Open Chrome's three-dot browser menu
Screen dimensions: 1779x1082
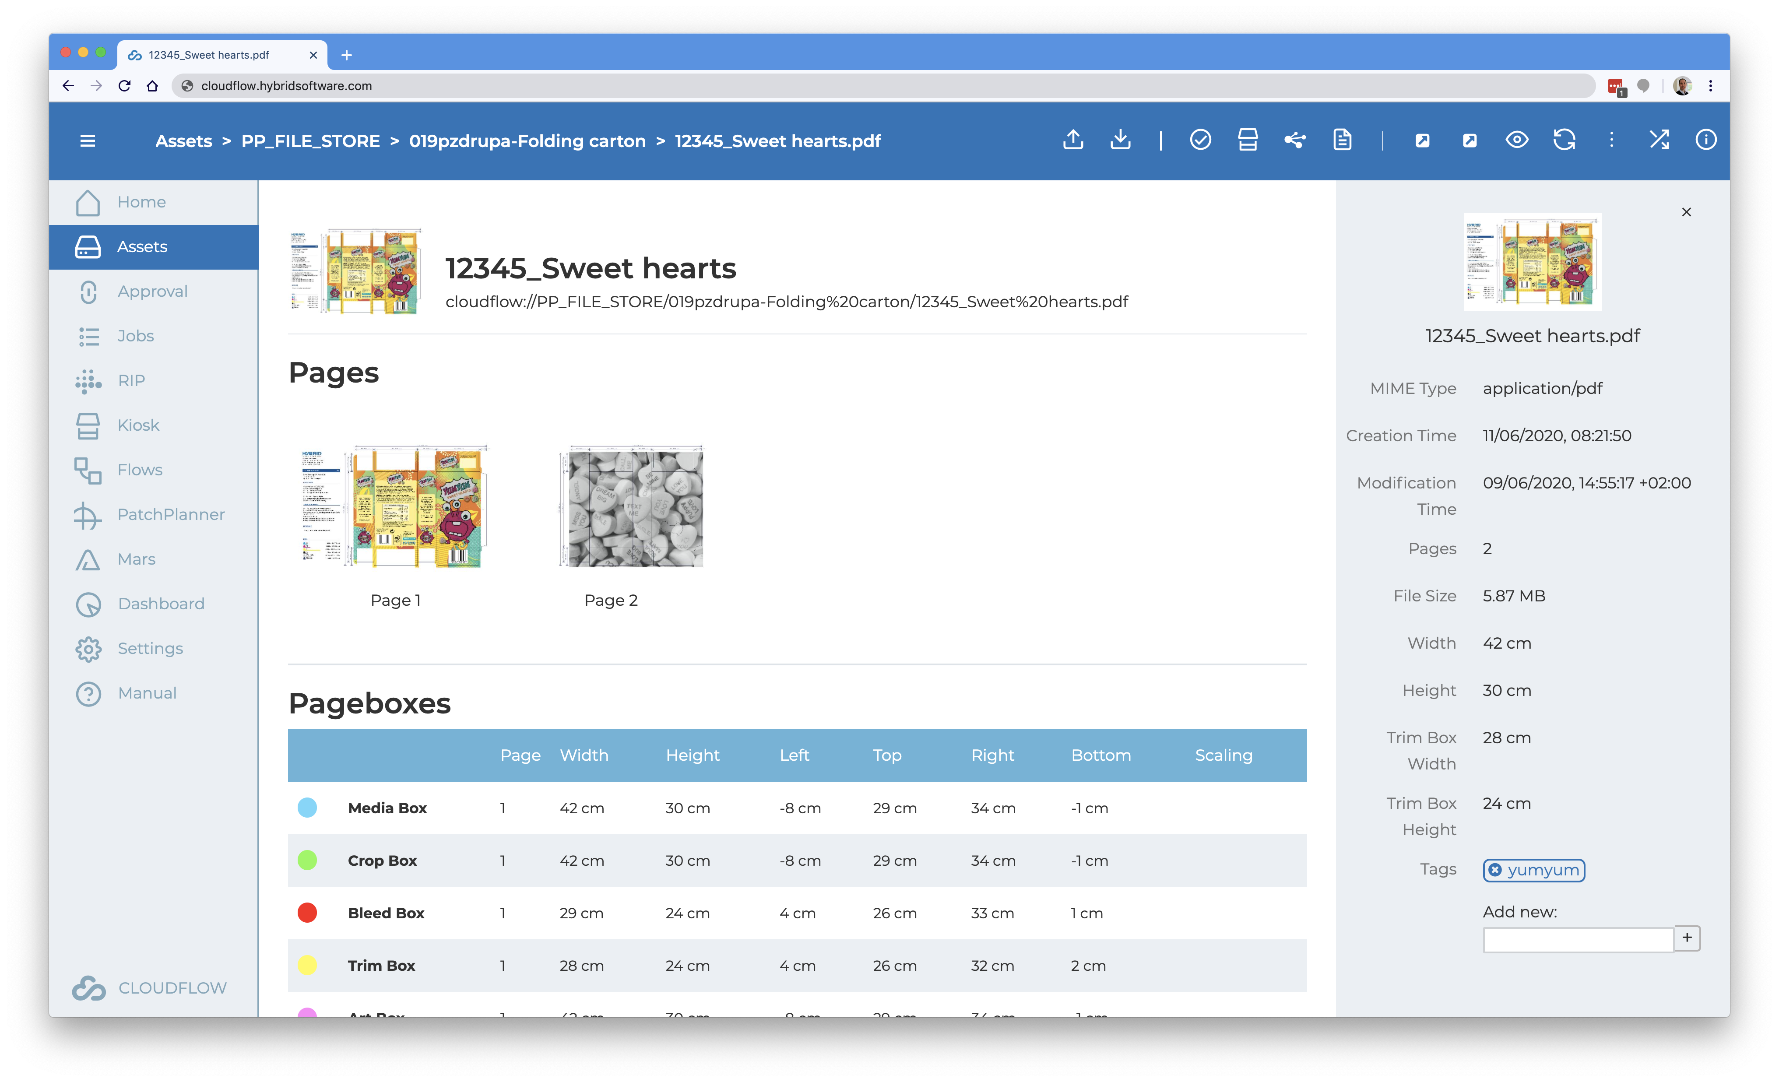click(x=1710, y=86)
